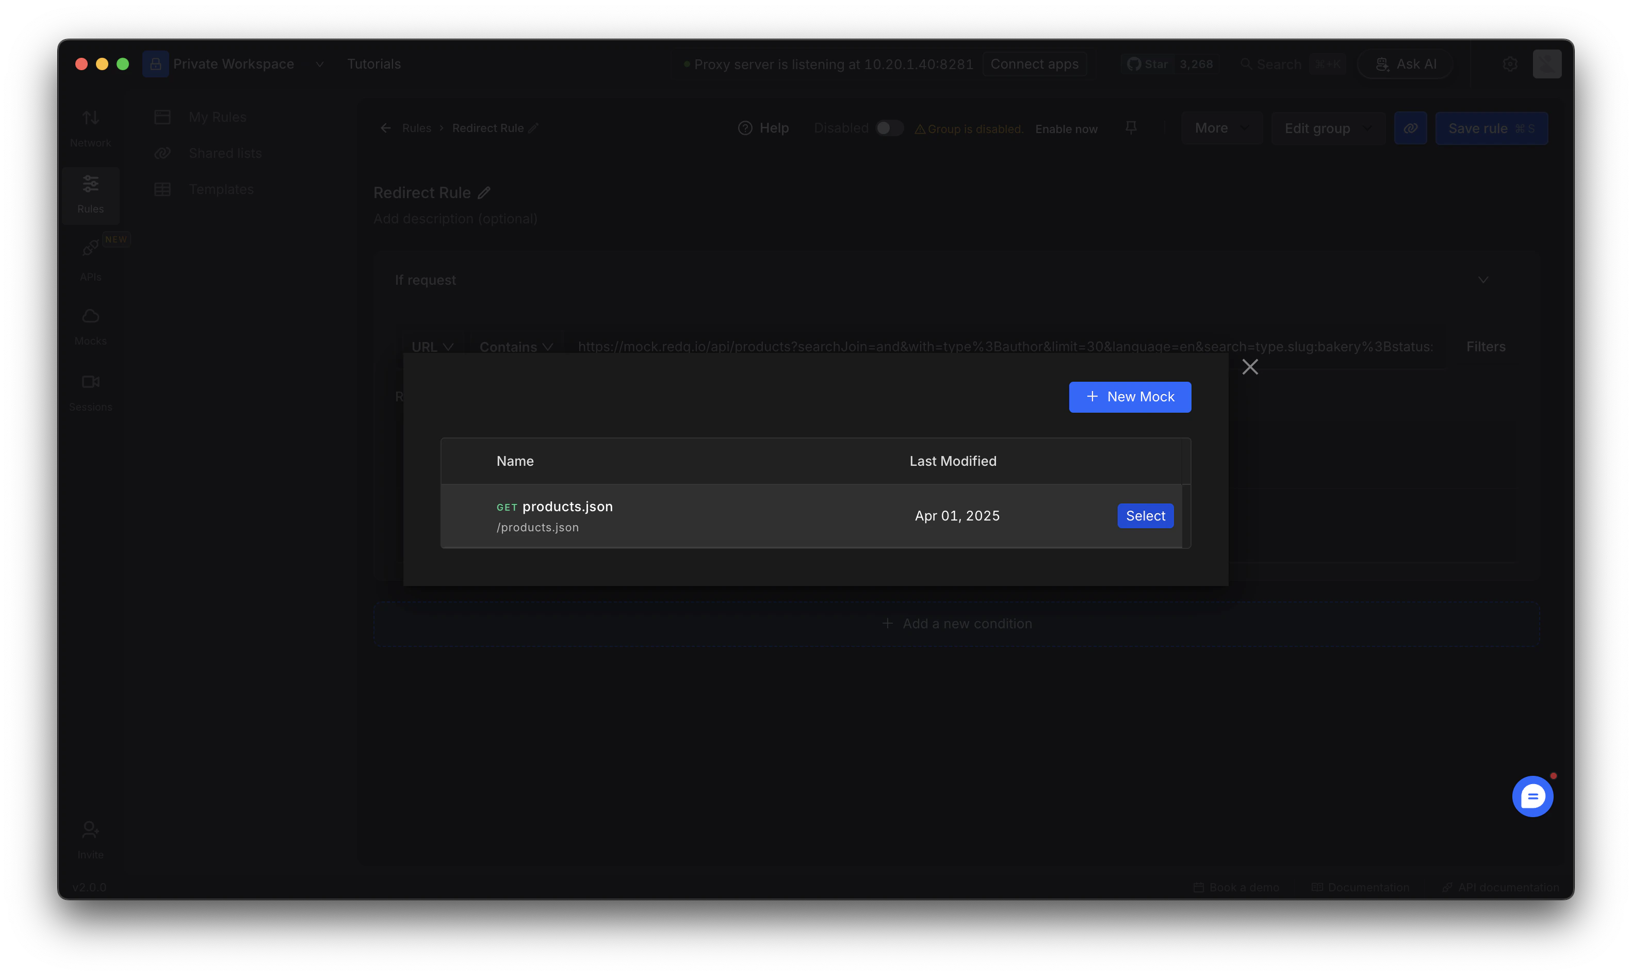1632x976 pixels.
Task: Click the New Mock button
Action: pyautogui.click(x=1130, y=397)
